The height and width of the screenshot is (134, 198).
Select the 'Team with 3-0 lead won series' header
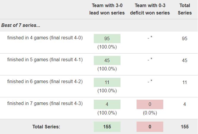[x=107, y=9]
